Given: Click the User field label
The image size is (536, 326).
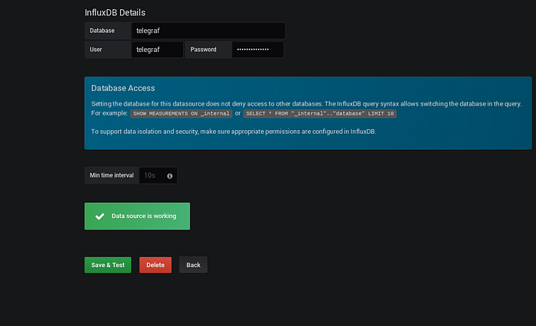Looking at the screenshot, I should 96,50.
